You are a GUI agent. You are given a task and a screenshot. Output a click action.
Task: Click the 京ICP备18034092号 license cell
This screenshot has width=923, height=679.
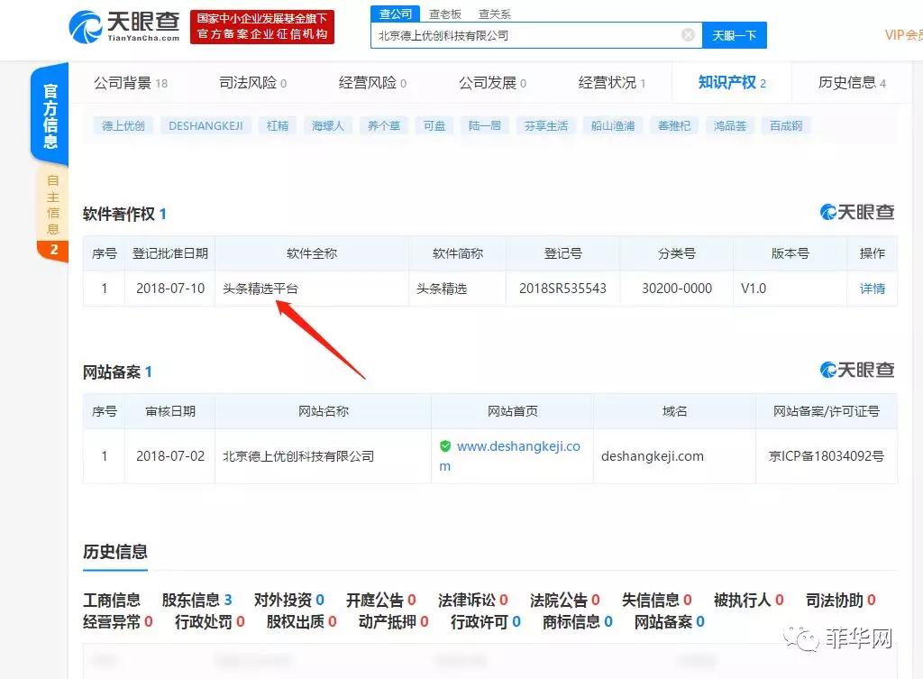827,456
